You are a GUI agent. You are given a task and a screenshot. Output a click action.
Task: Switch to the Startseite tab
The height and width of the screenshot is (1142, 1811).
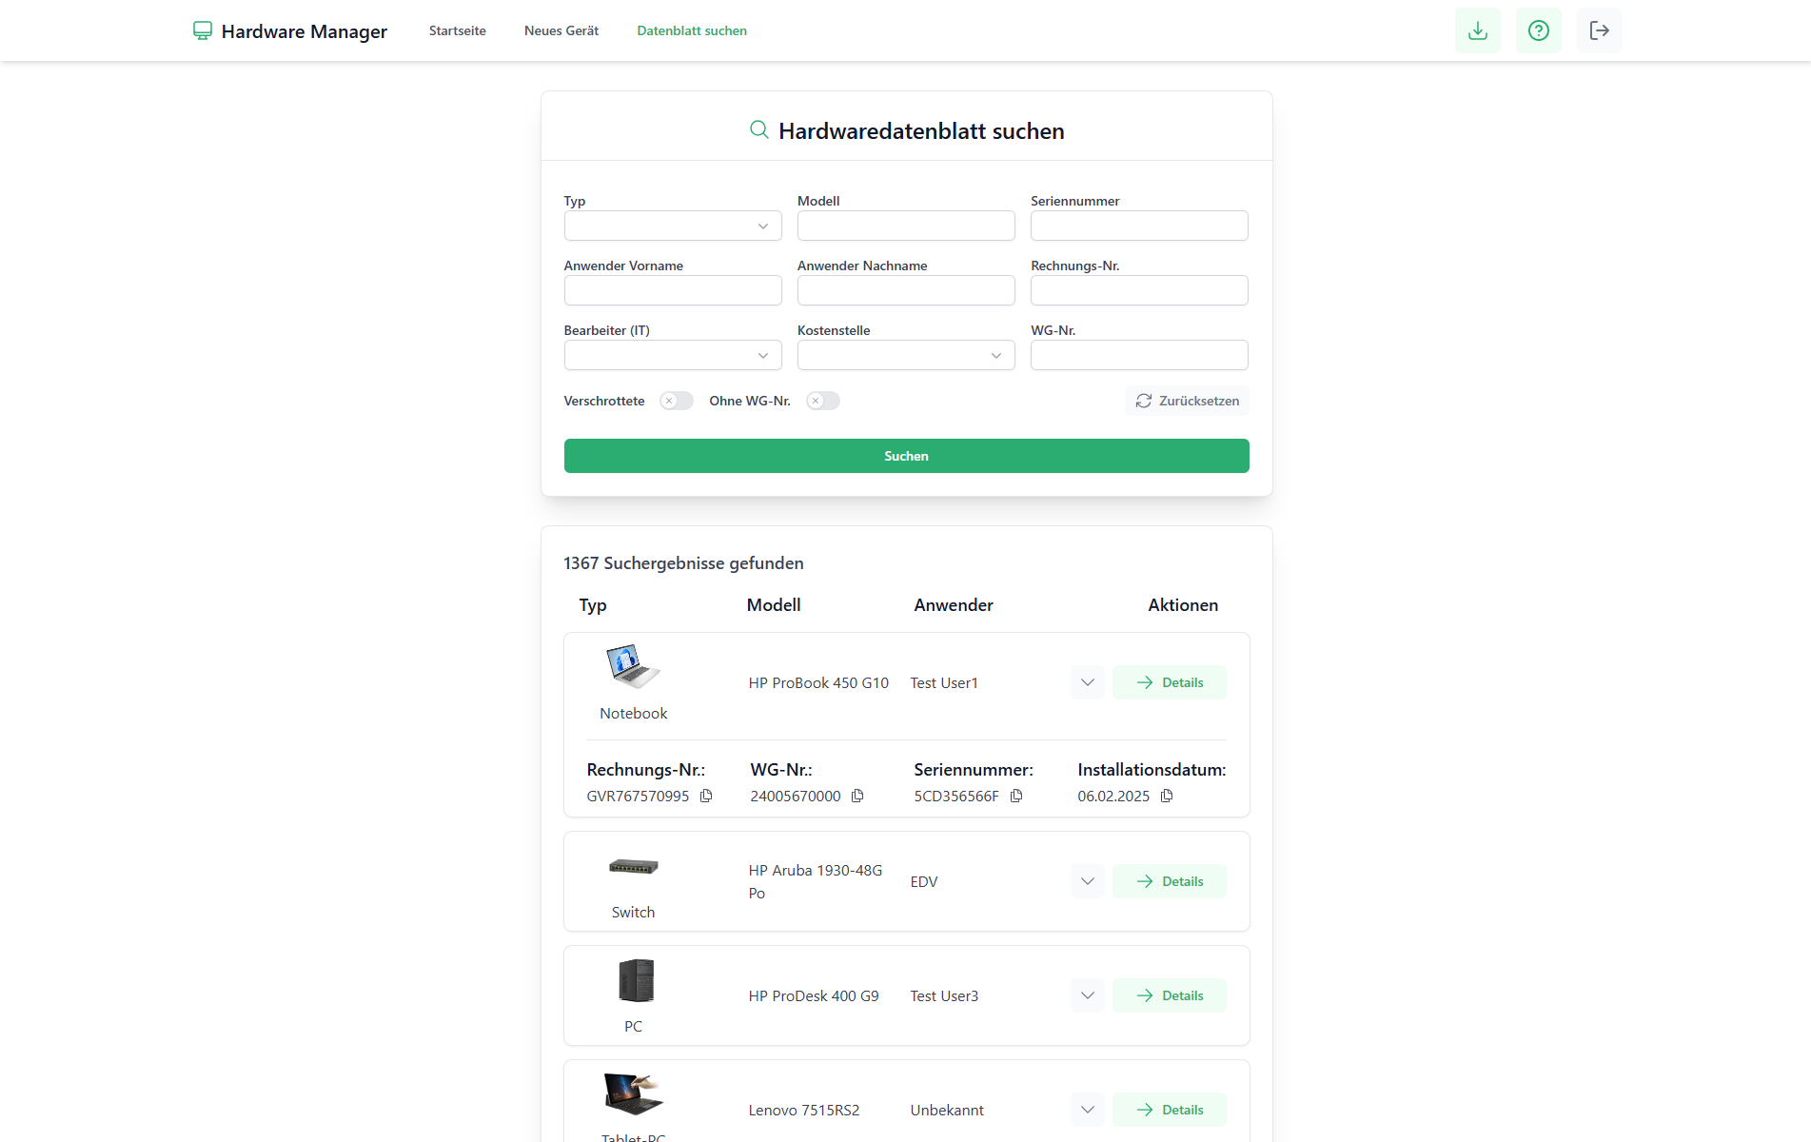457,30
